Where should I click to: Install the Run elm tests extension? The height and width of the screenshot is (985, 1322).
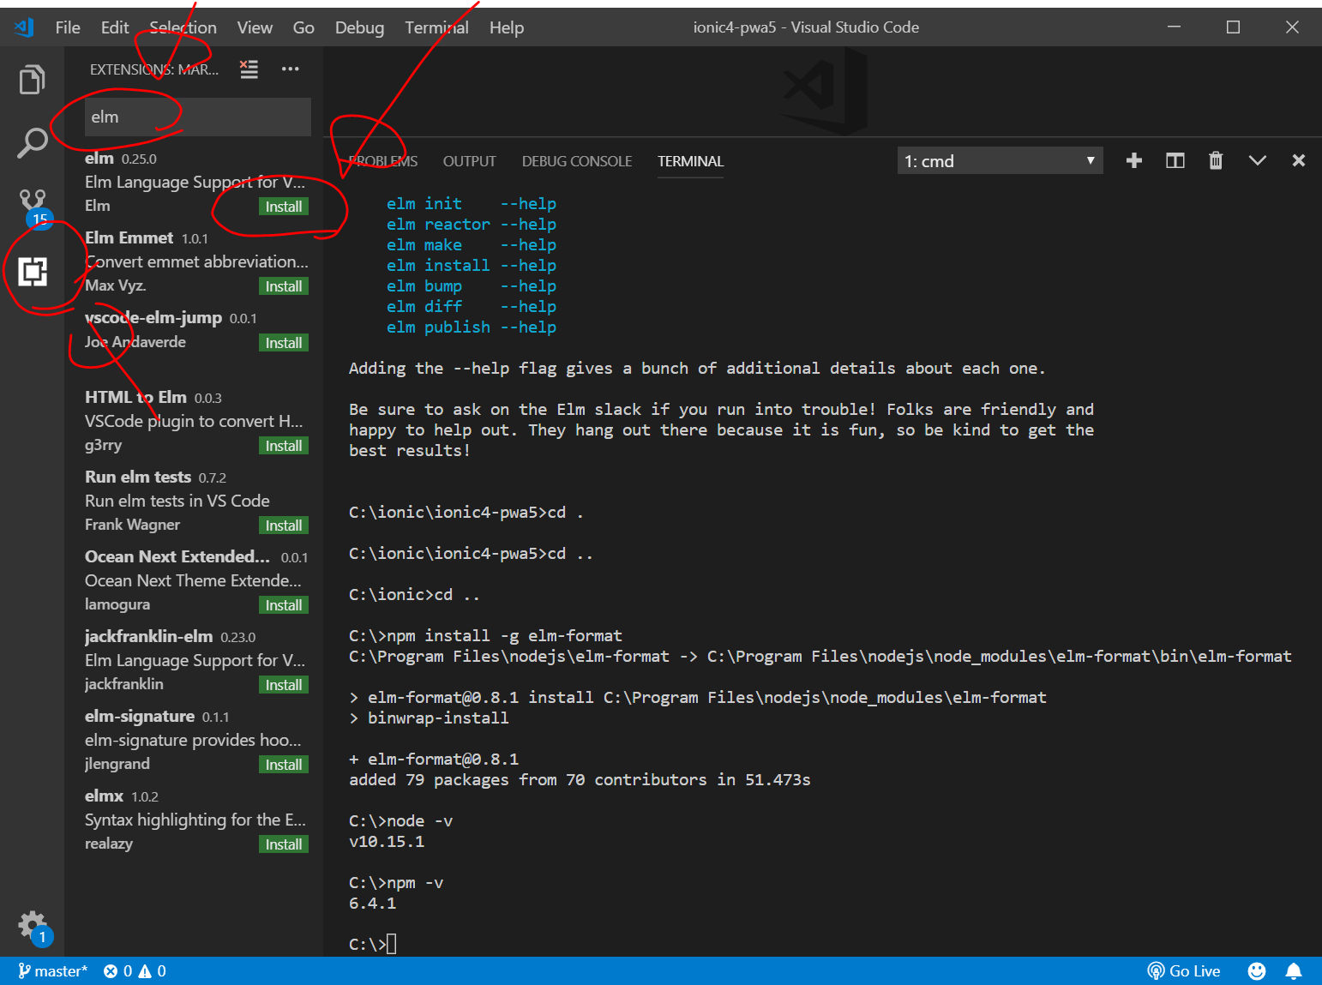click(x=283, y=526)
